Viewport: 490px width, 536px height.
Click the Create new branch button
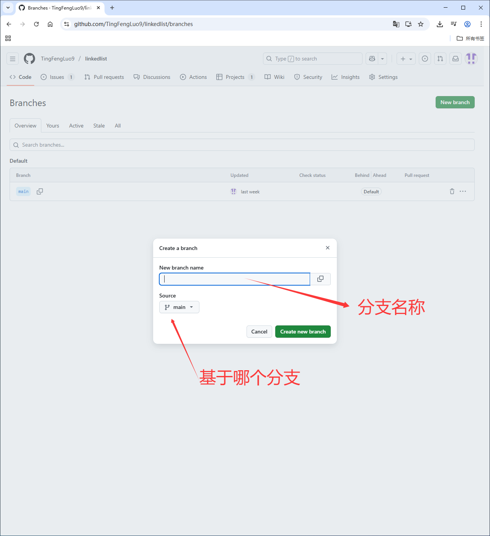tap(303, 332)
